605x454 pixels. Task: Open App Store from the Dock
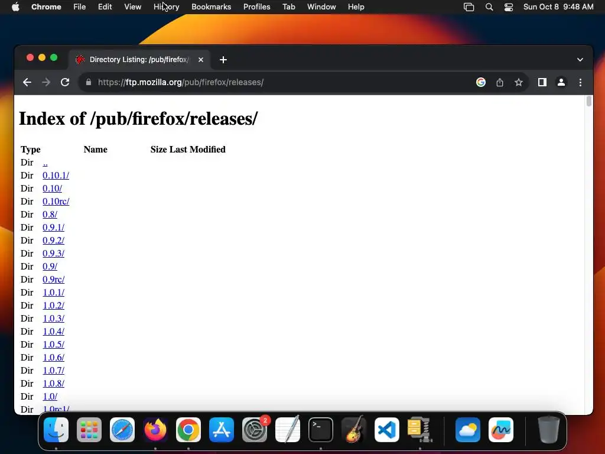click(222, 430)
